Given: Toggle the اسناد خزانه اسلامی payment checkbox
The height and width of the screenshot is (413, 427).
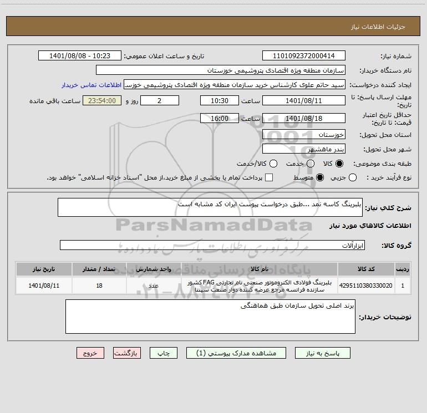Looking at the screenshot, I should (269, 177).
